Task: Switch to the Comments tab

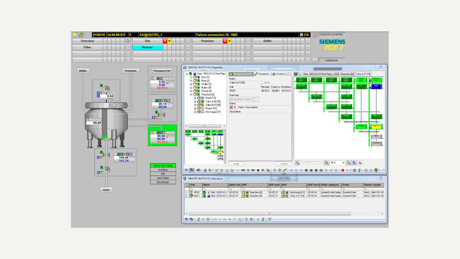Action: coord(262,74)
